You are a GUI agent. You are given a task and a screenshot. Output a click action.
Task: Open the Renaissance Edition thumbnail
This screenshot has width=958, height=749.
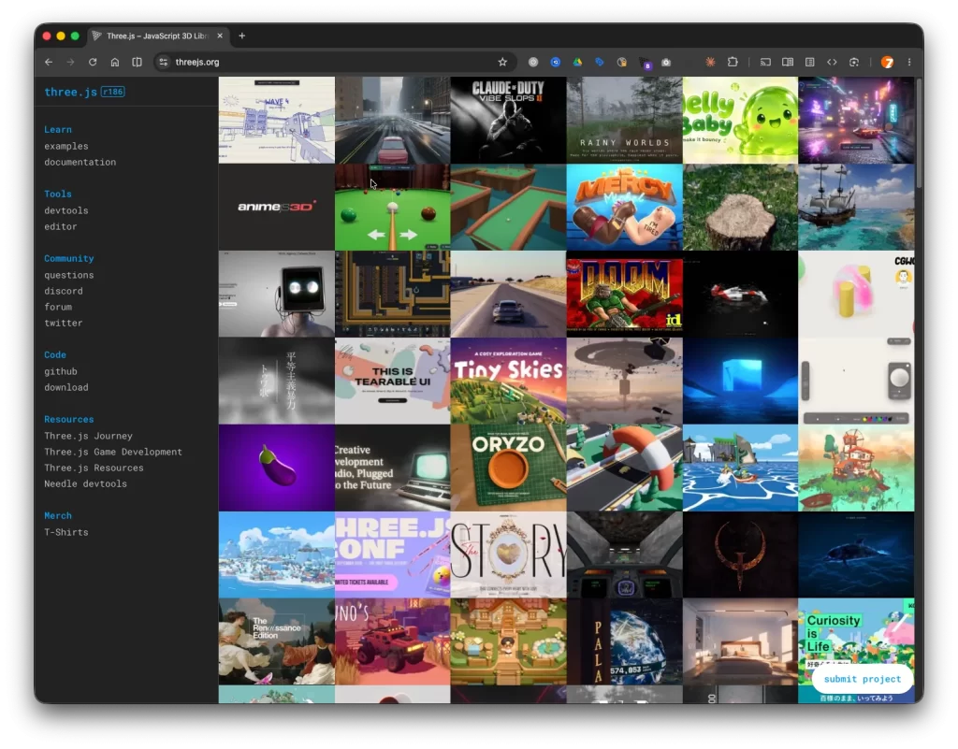(x=277, y=641)
